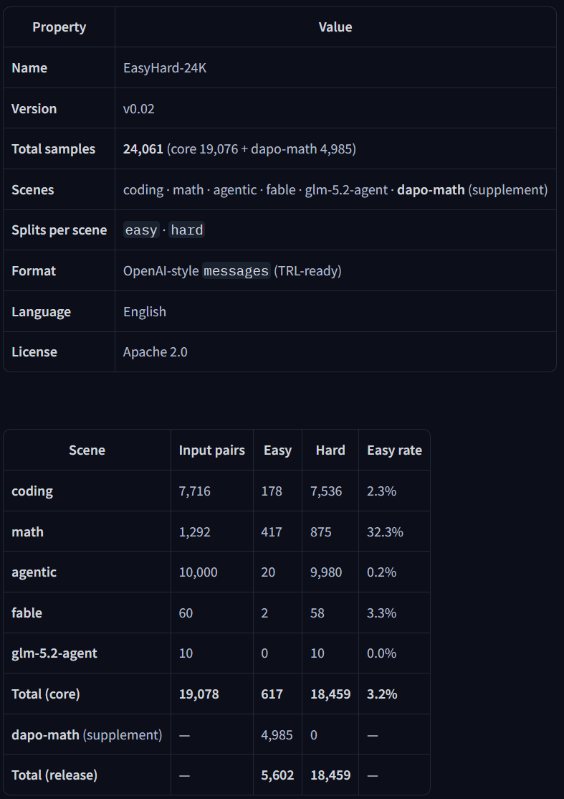Click the 'hard' code tag
The height and width of the screenshot is (799, 564).
point(187,230)
